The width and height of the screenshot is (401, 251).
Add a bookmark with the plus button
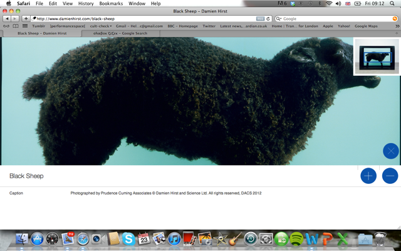(26, 19)
